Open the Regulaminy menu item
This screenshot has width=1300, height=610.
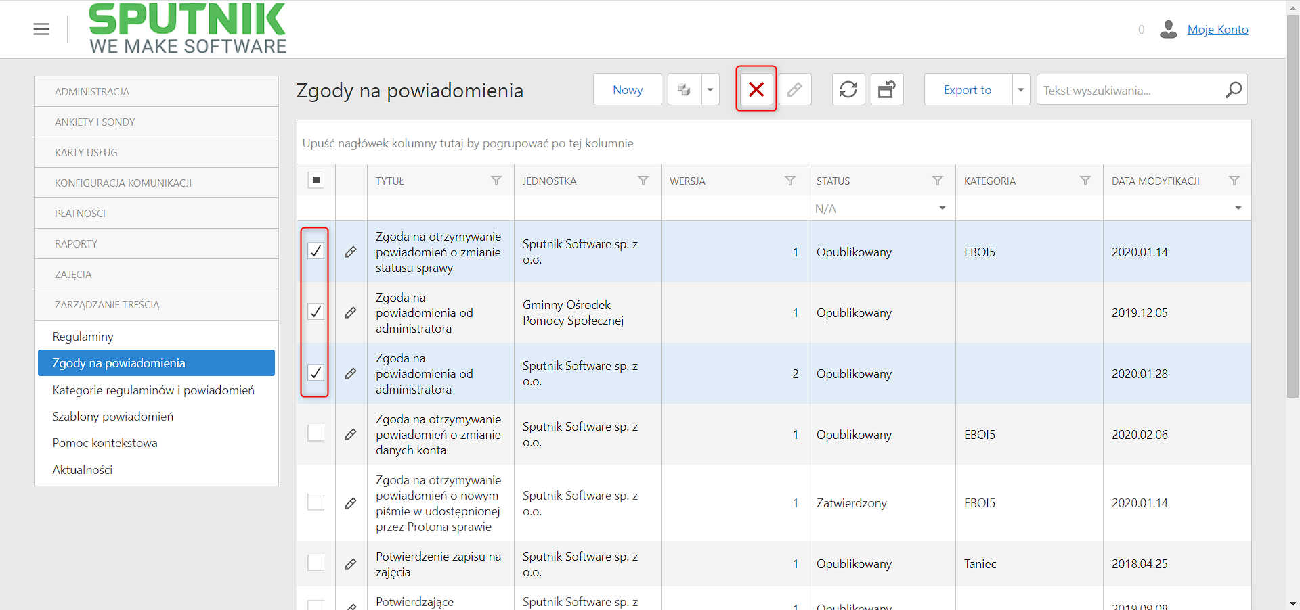tap(83, 336)
